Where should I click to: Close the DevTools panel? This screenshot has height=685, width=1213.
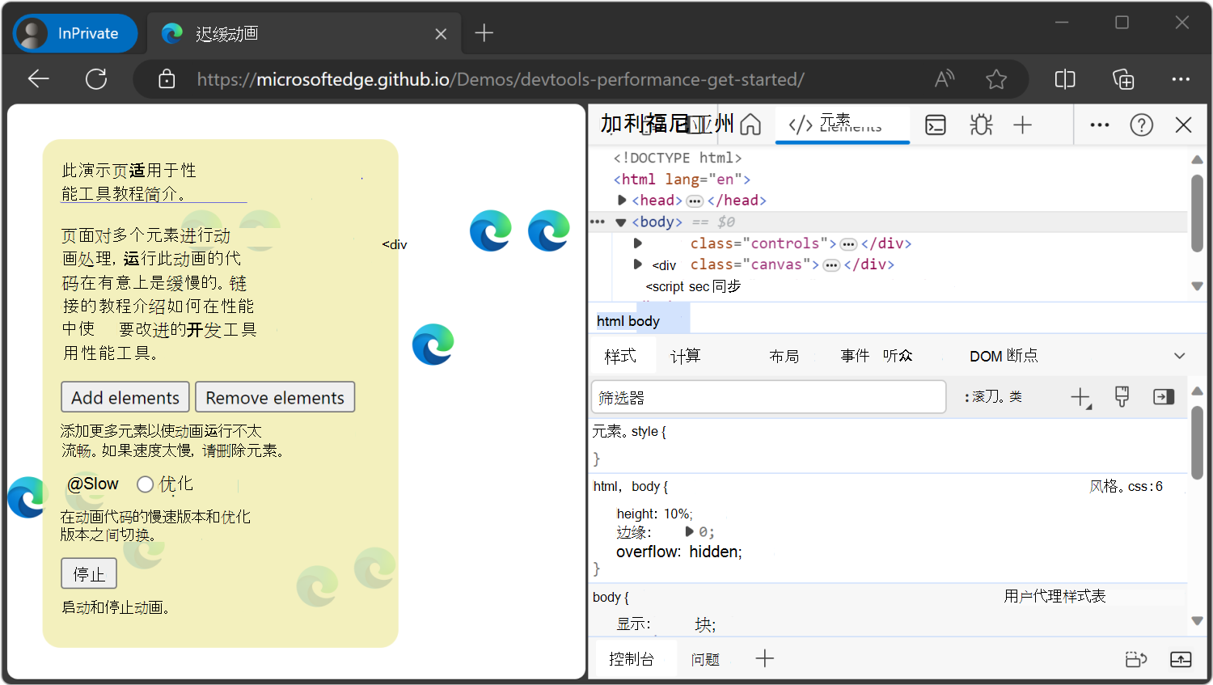coord(1184,125)
